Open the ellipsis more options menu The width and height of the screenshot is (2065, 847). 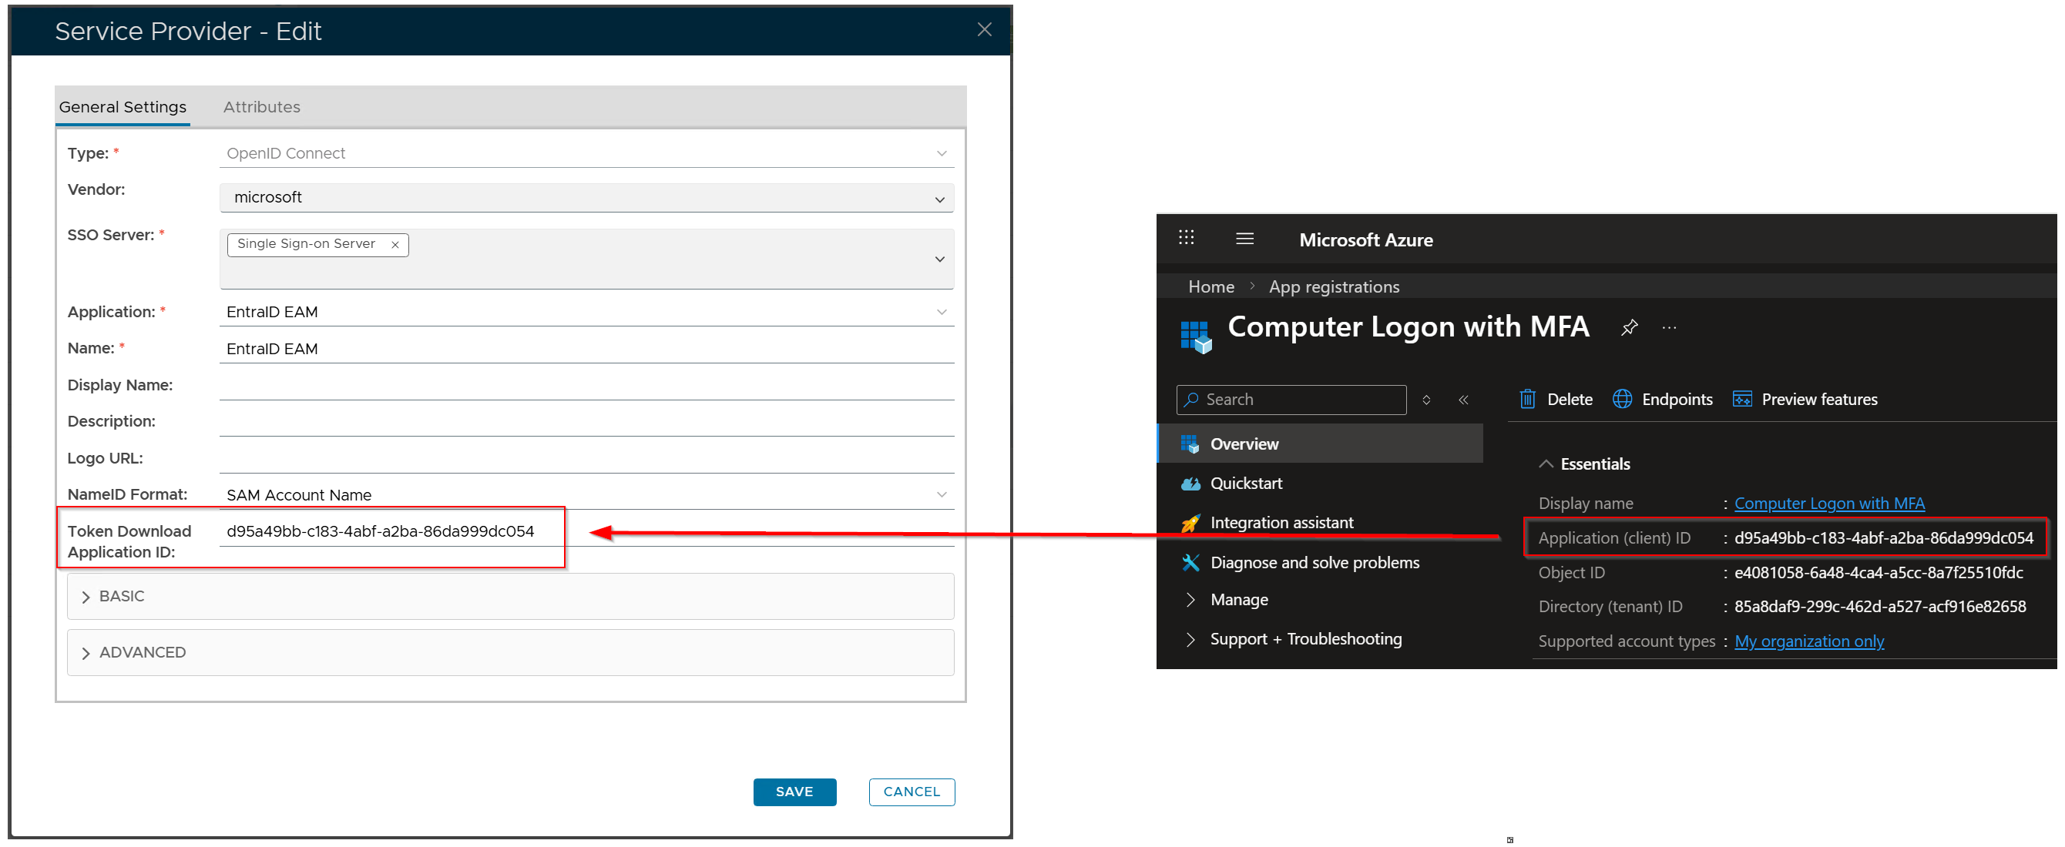[x=1669, y=328]
